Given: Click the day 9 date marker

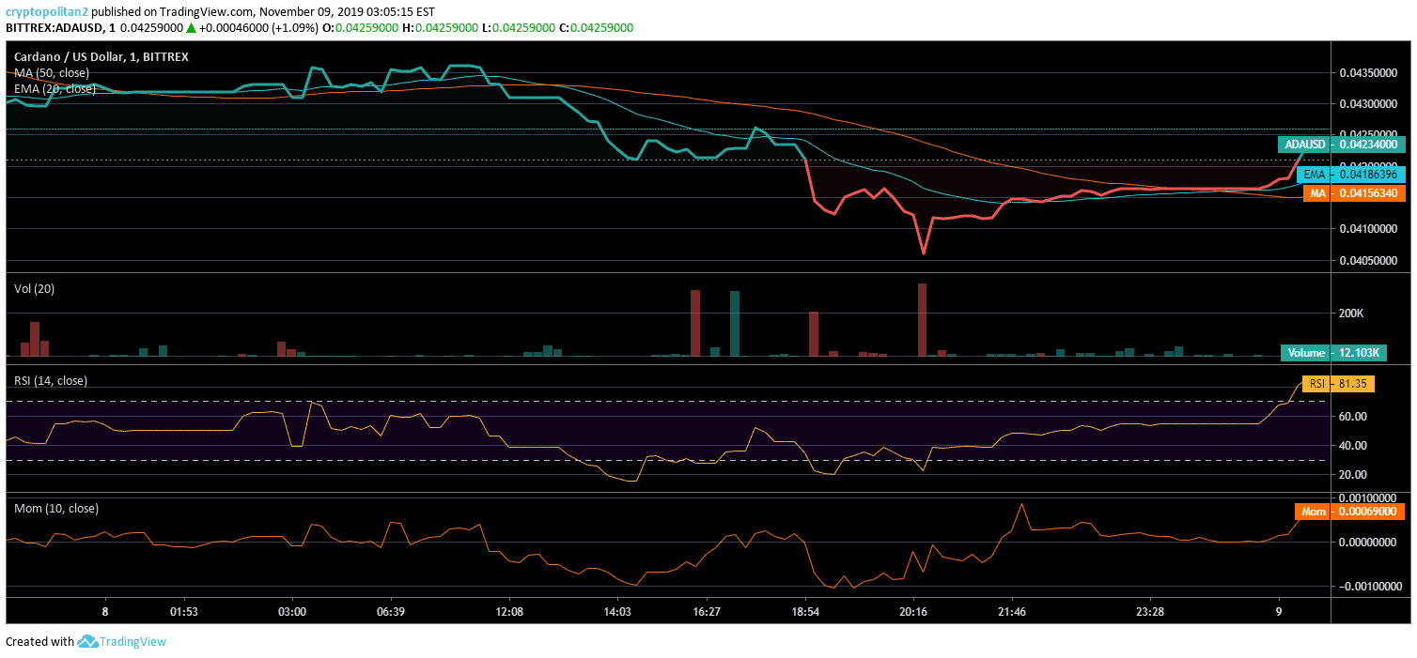Looking at the screenshot, I should (x=1278, y=610).
